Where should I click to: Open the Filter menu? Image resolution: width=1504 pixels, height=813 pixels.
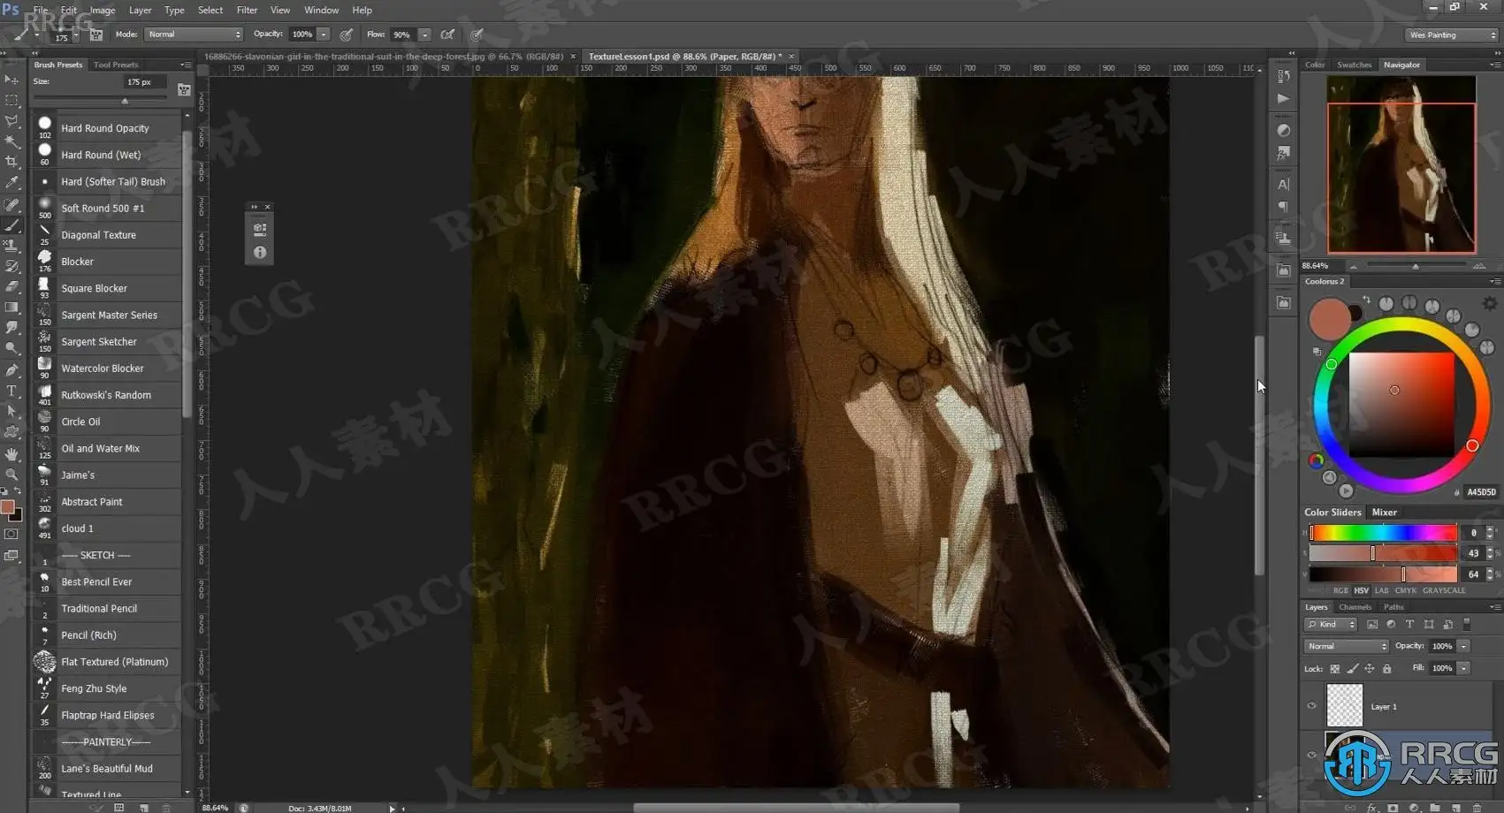[247, 10]
